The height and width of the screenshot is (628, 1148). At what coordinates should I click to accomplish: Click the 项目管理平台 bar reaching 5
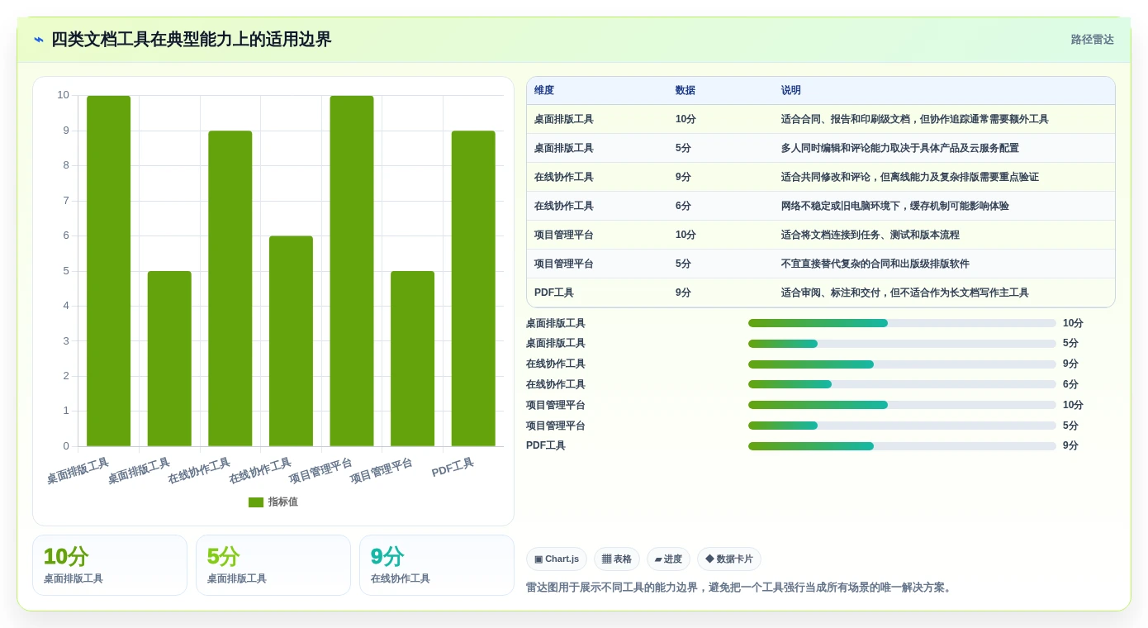pos(412,359)
